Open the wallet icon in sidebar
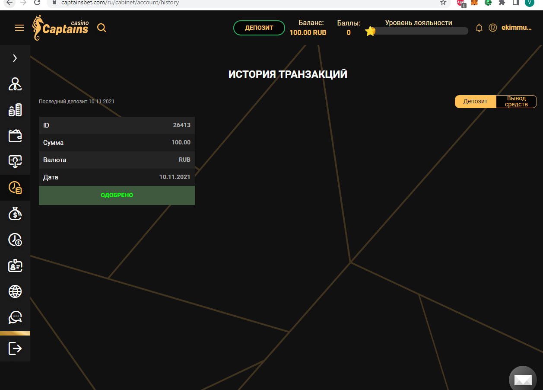543x390 pixels. [x=15, y=136]
